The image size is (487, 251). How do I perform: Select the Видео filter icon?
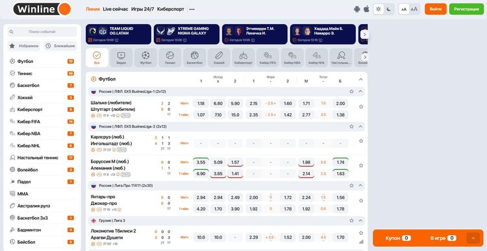(121, 58)
